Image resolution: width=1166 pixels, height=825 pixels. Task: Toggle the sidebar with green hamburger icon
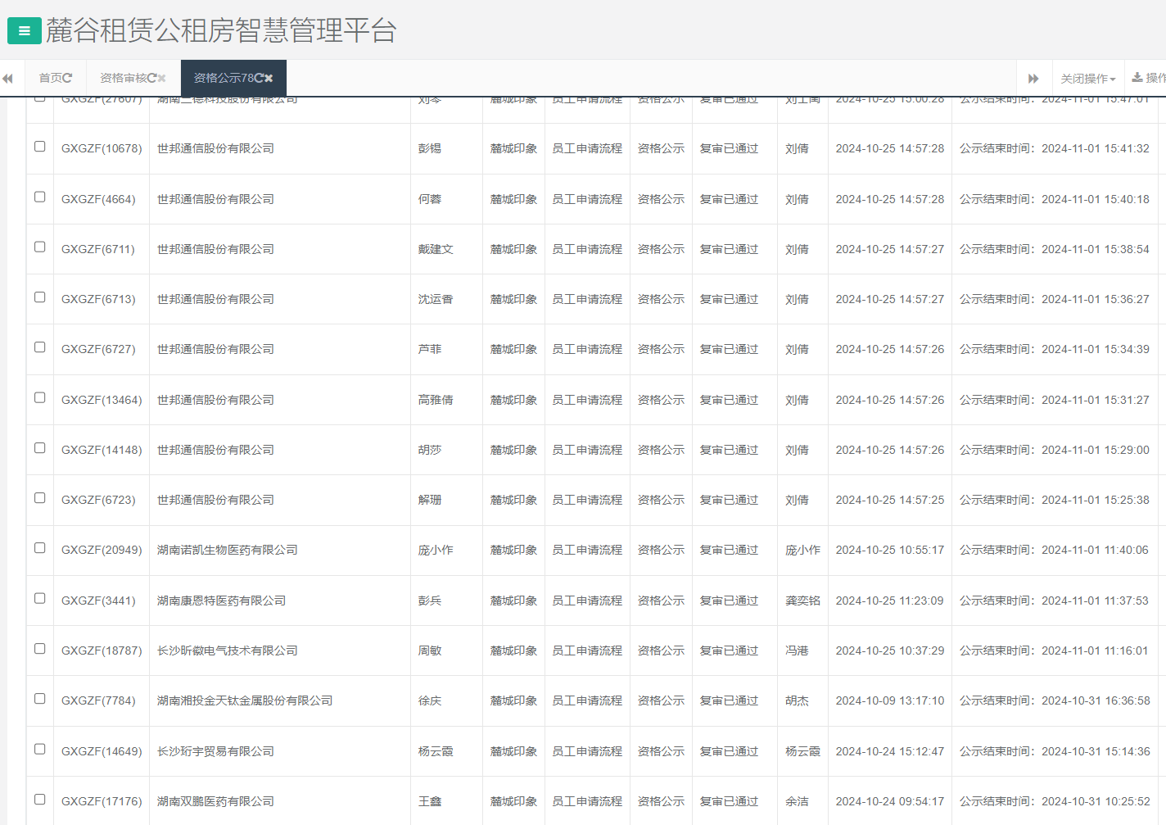point(25,30)
